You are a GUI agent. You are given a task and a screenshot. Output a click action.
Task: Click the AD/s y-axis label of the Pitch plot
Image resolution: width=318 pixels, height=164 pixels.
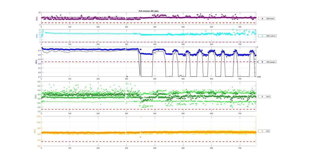click(36, 97)
